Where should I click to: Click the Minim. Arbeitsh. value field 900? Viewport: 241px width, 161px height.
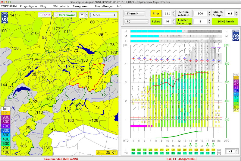click(x=200, y=13)
